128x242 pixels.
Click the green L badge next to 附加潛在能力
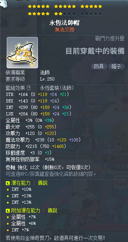coord(8,211)
